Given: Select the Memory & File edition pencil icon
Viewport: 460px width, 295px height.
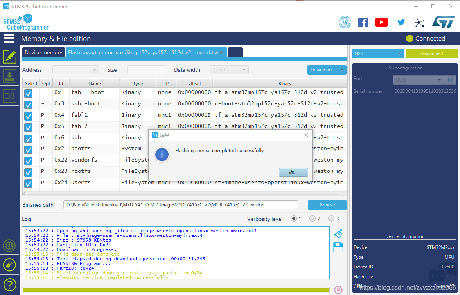Looking at the screenshot, I should point(10,57).
